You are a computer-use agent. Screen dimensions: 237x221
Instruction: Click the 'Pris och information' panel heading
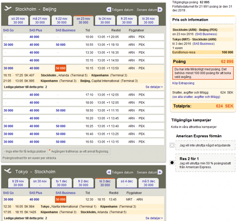[x=190, y=20]
